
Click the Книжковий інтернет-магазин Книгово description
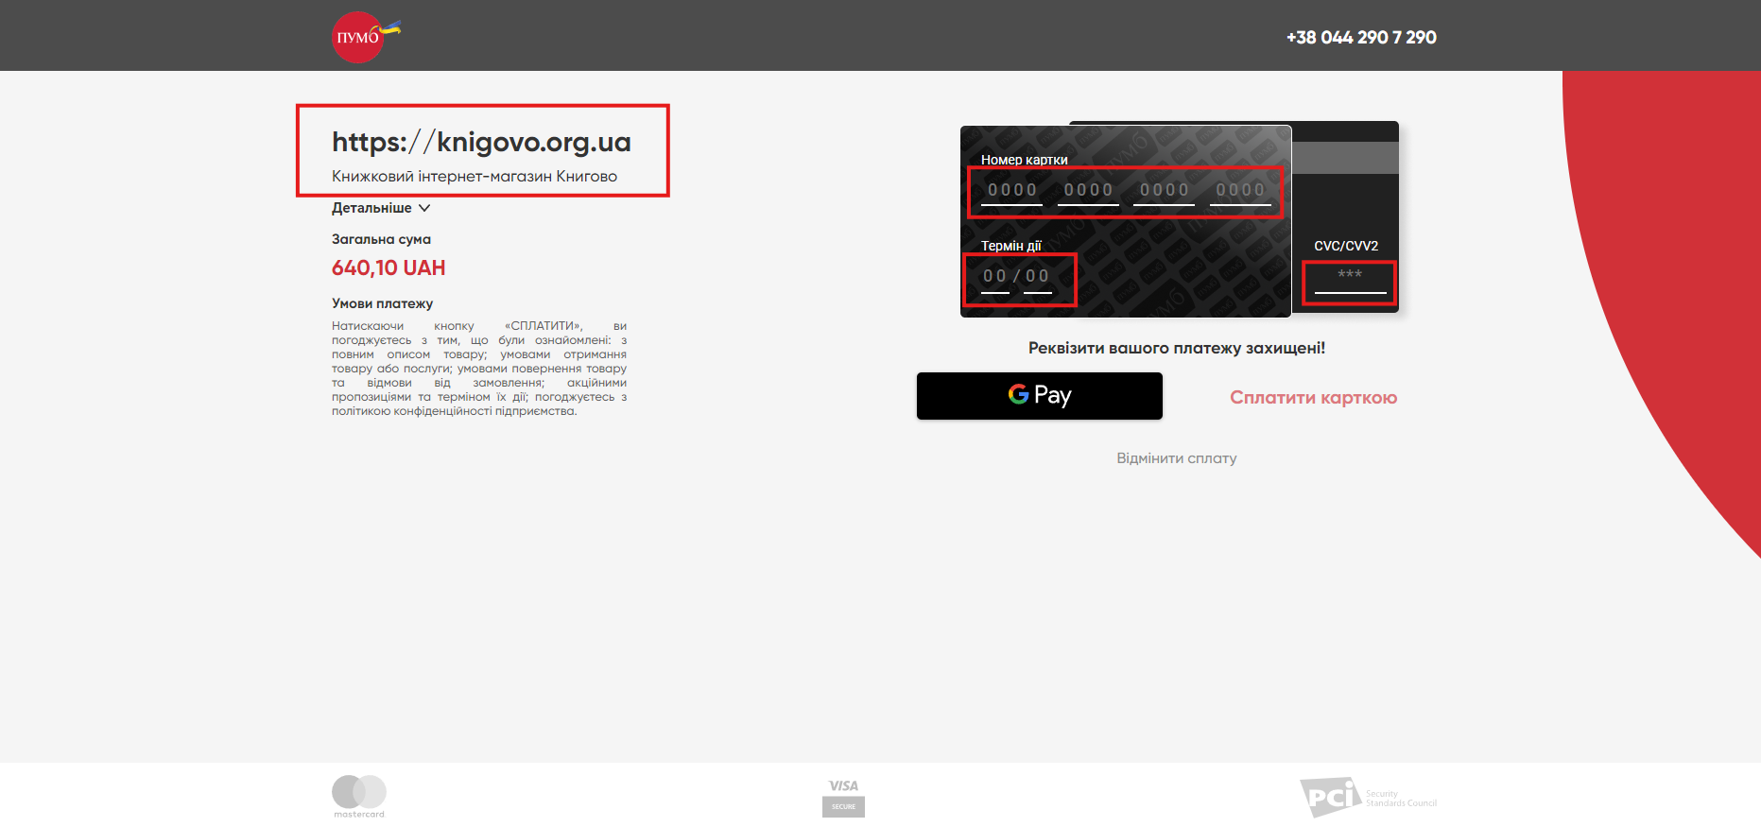point(475,177)
